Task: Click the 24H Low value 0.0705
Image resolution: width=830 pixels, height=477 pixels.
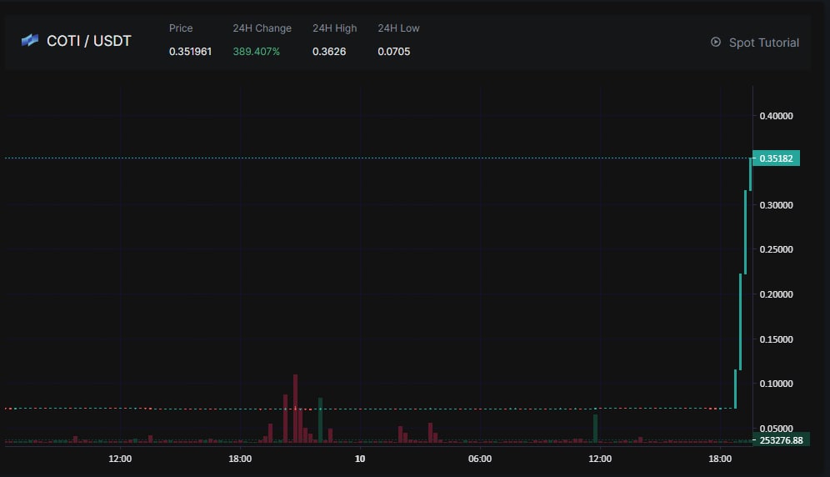Action: (394, 52)
